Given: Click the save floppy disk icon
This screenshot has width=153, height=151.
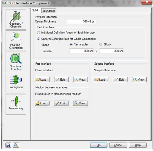Looking at the screenshot, I should pos(8,145).
